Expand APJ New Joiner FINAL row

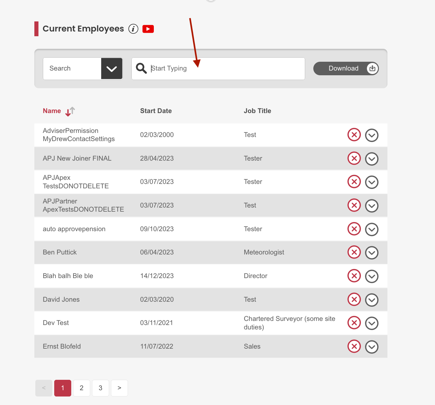372,159
